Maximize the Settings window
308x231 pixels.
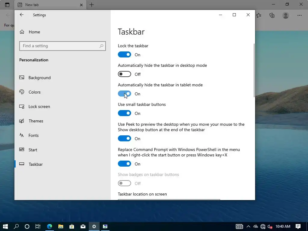[234, 15]
